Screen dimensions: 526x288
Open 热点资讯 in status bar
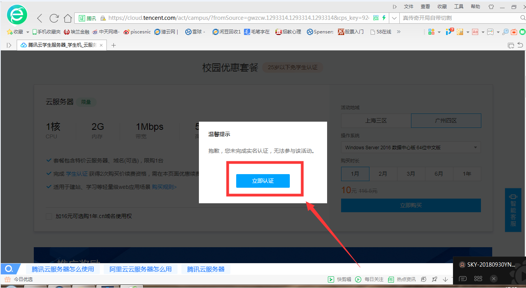pyautogui.click(x=402, y=279)
